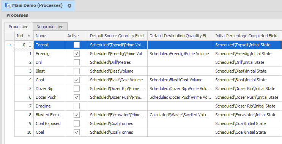The width and height of the screenshot is (282, 144).
Task: Increase the Topsoil index with up spinner
Action: 30,43
